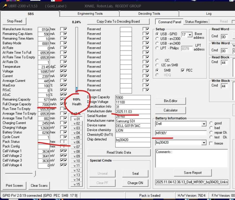Click the Write Word Cmd field 00

pos(224,51)
